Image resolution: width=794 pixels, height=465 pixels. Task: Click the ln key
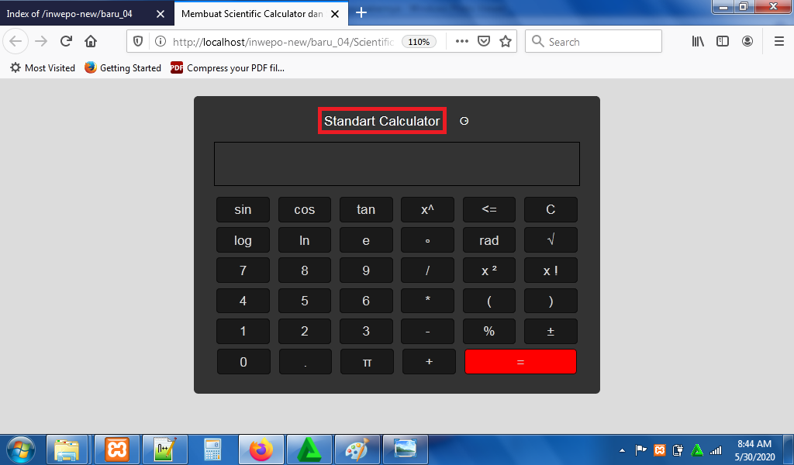[x=304, y=240]
